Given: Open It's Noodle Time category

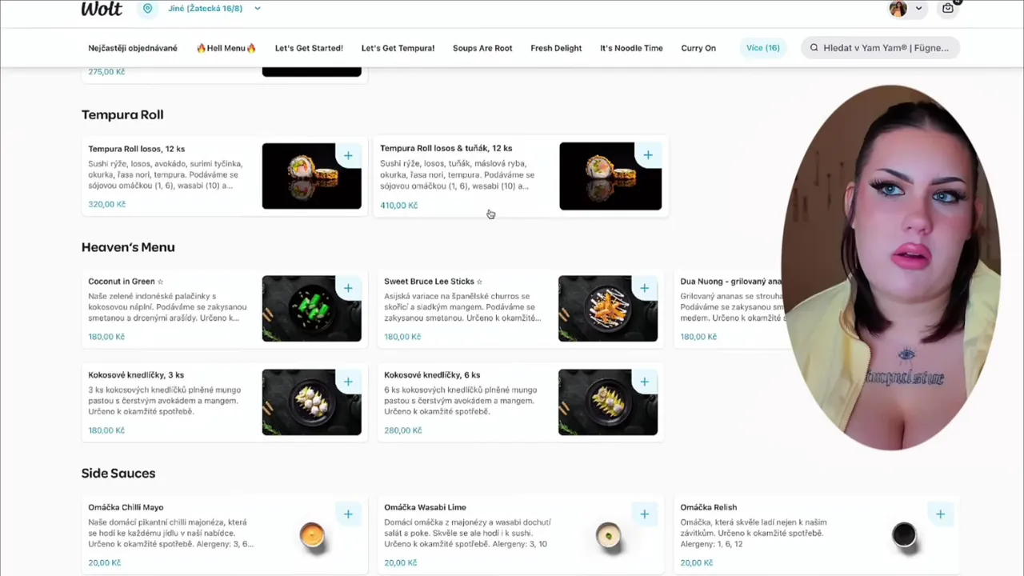Looking at the screenshot, I should 631,48.
